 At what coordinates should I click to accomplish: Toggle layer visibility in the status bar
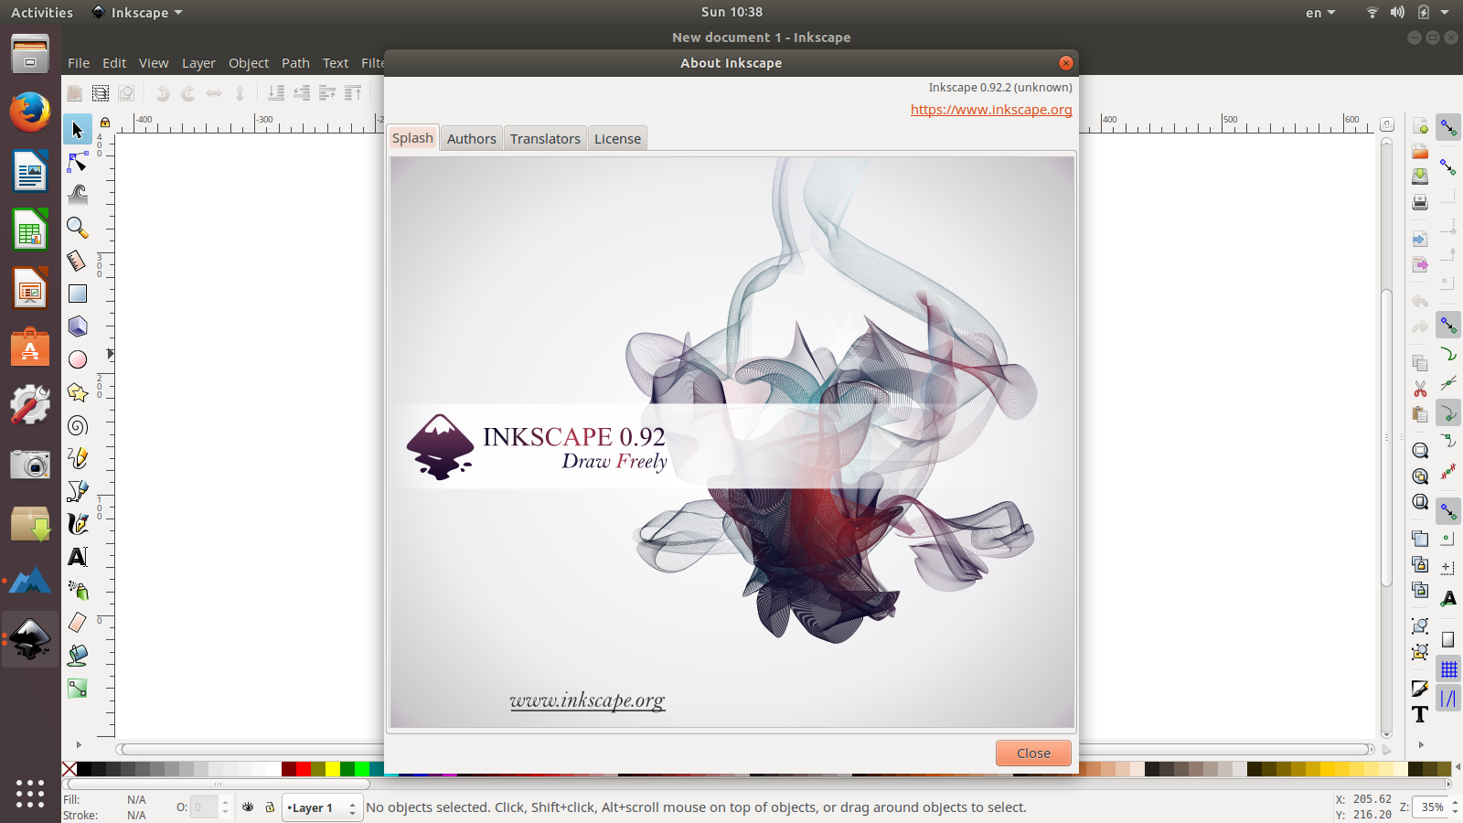(x=247, y=808)
